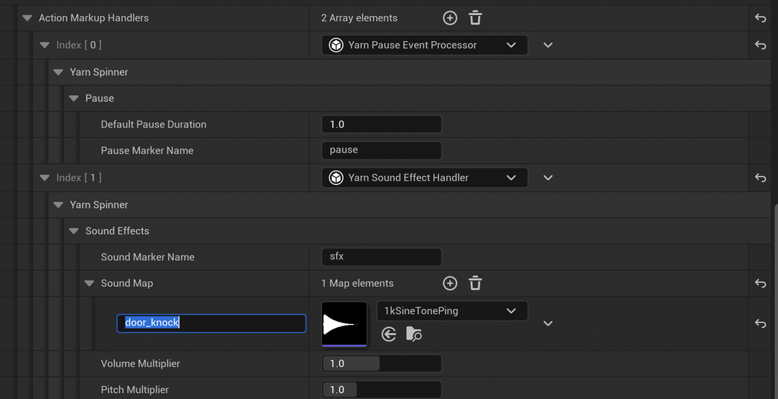
Task: Click the Volume Multiplier slider field
Action: 381,364
